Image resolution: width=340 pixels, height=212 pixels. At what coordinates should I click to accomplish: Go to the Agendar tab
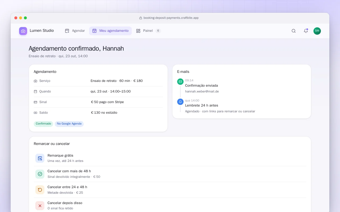pyautogui.click(x=75, y=31)
